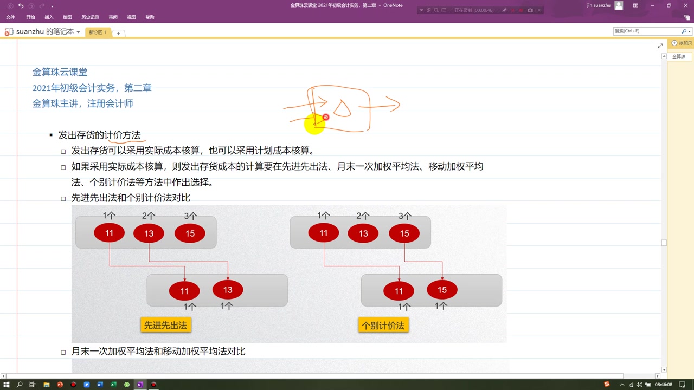Click the vertical scrollbar up arrow
Viewport: 694px width, 390px height.
click(x=664, y=56)
